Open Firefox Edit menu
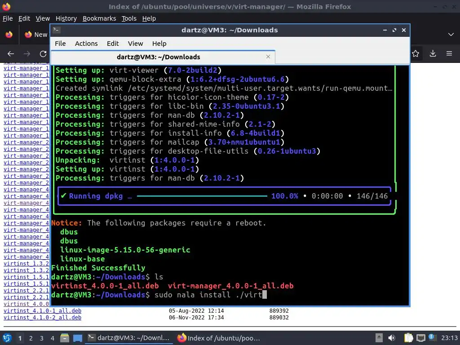The image size is (460, 345). [x=24, y=18]
